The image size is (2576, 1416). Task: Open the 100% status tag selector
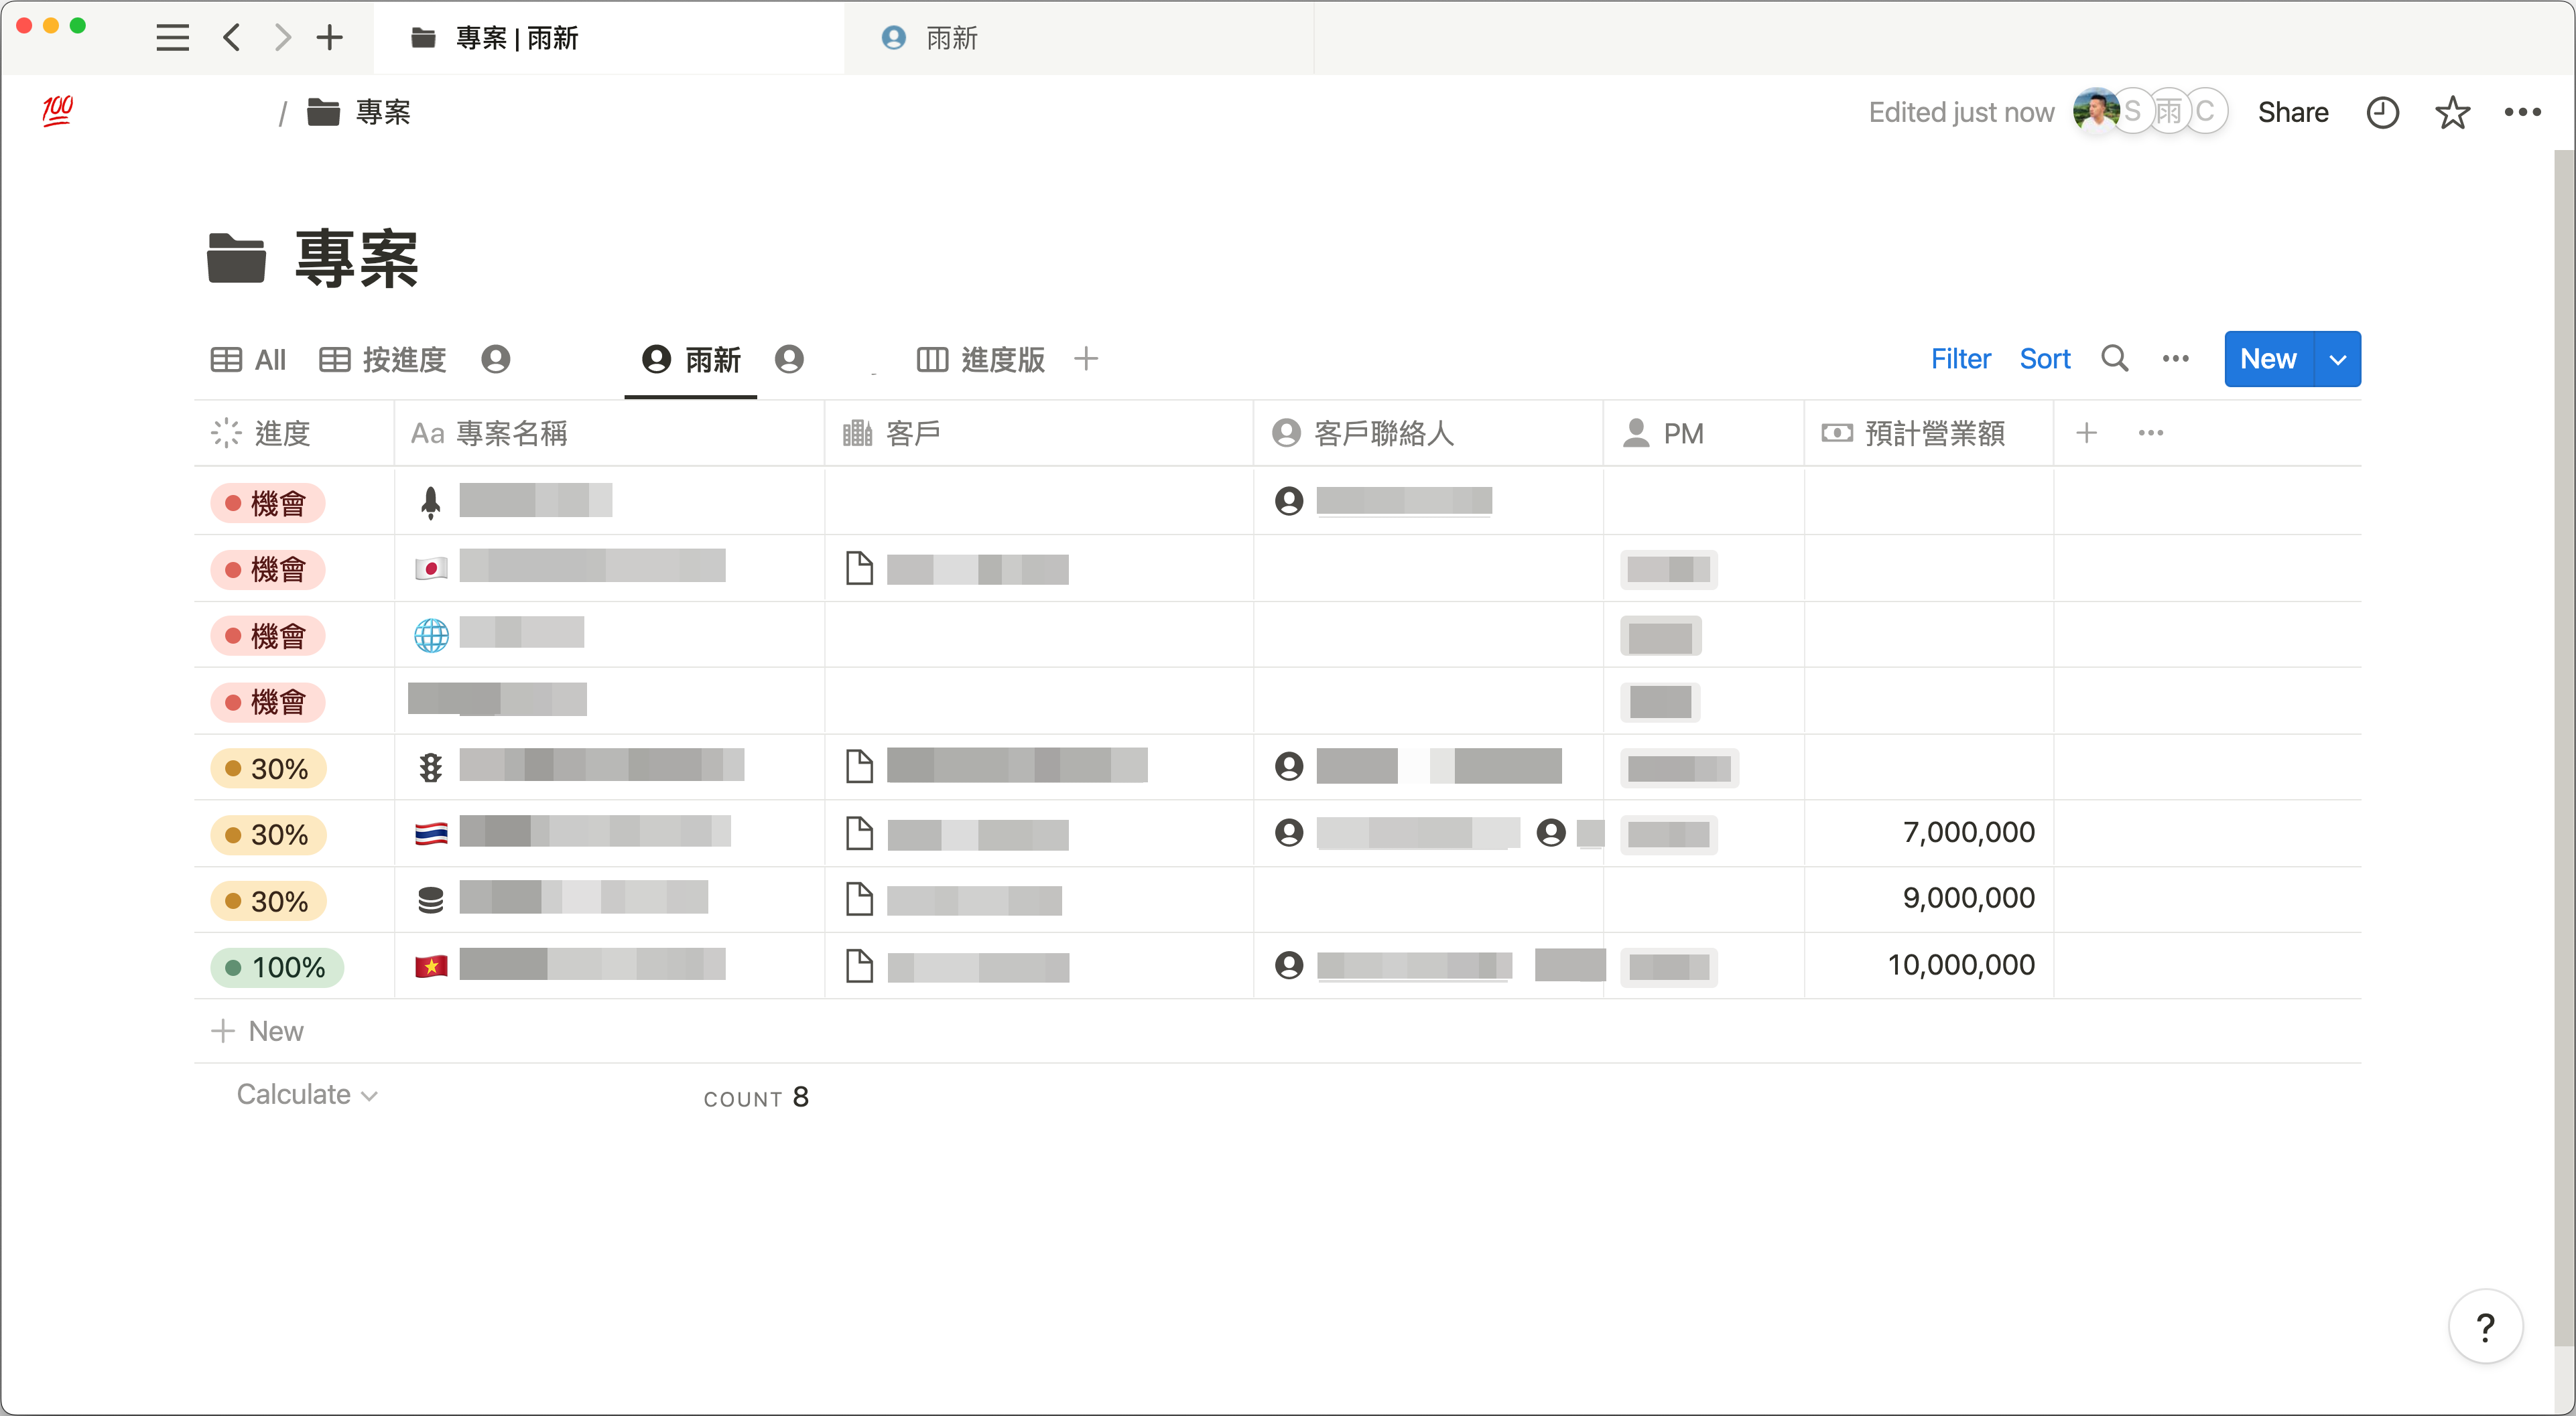277,967
